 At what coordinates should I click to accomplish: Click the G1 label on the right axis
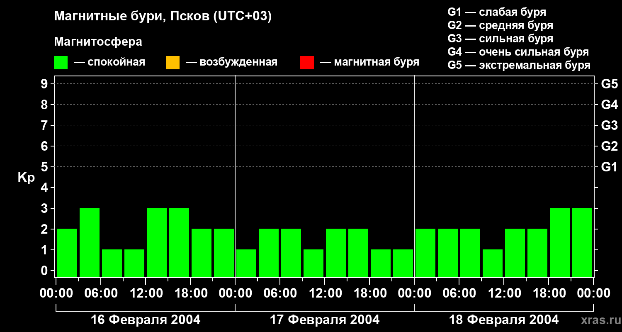[x=609, y=167]
